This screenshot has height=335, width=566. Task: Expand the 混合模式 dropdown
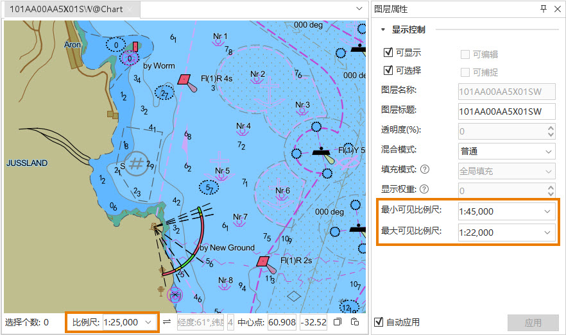548,152
